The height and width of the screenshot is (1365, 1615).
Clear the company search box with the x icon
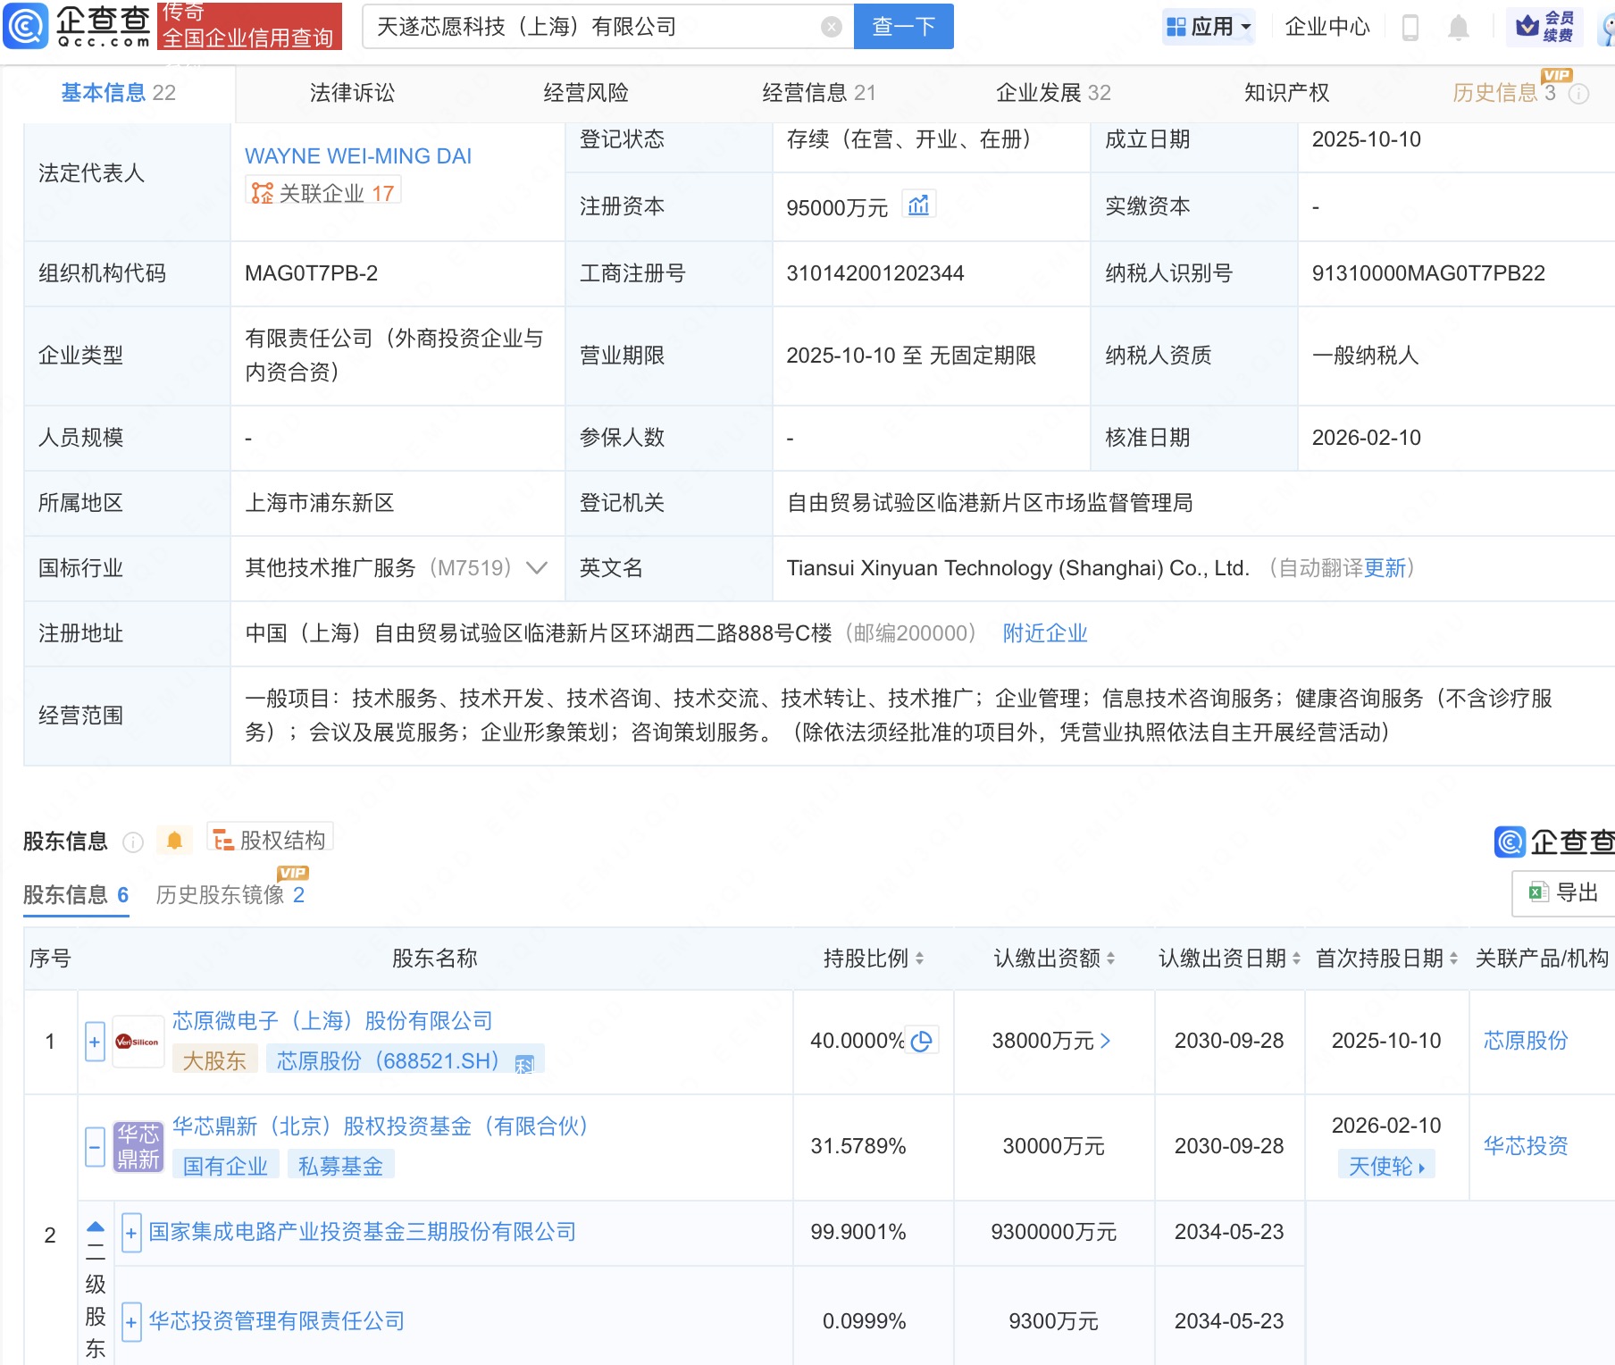tap(832, 26)
